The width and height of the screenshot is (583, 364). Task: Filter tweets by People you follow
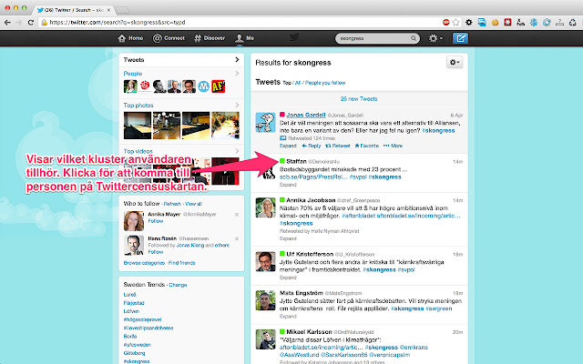(x=325, y=83)
